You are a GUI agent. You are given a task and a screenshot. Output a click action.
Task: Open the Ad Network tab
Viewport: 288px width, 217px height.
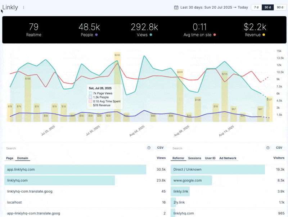(228, 158)
